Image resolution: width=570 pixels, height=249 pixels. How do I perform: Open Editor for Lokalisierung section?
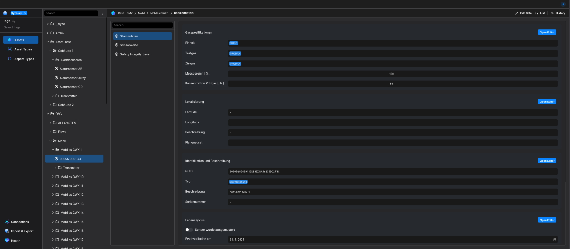coord(547,102)
